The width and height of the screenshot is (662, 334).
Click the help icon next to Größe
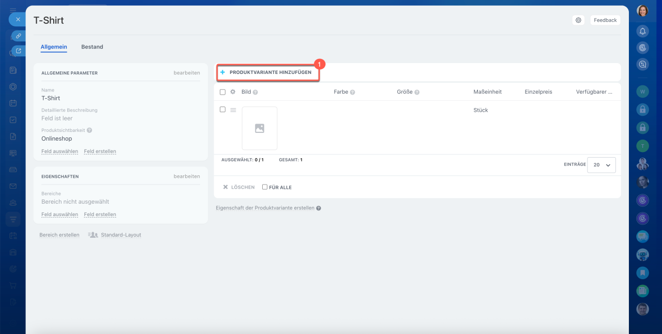point(417,92)
